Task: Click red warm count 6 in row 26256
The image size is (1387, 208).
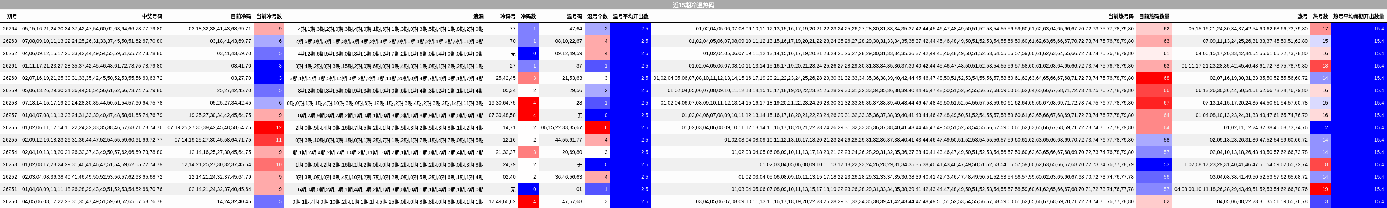Action: pos(598,128)
